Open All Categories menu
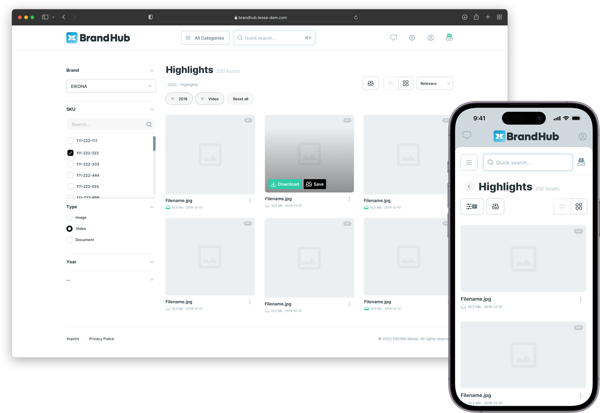600x413 pixels. coord(205,38)
